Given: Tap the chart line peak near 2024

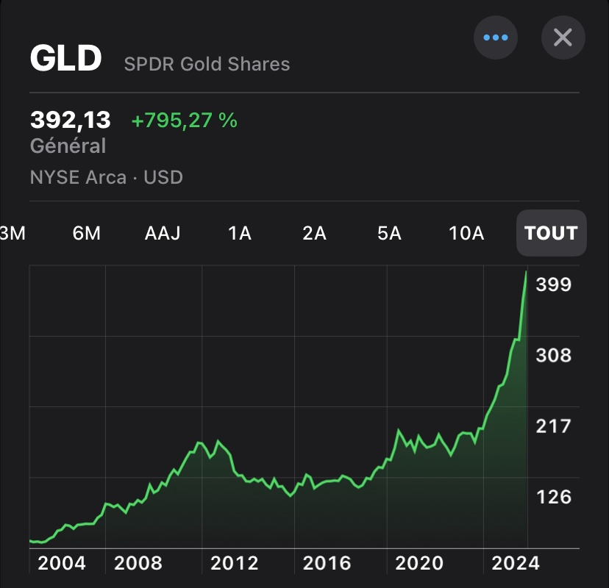Looking at the screenshot, I should tap(526, 273).
